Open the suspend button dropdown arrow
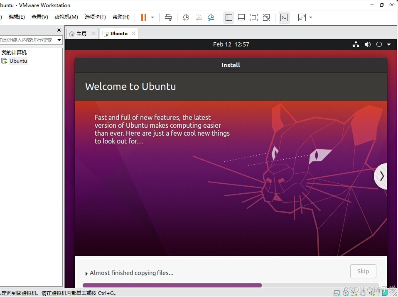Screen dimensions: 398x297 point(152,17)
